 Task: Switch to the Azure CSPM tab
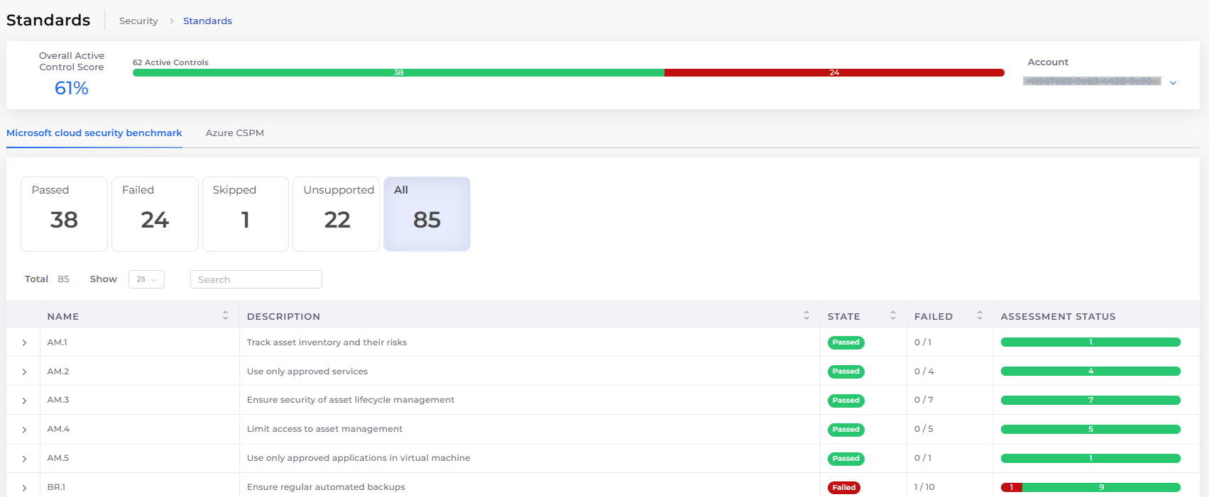(234, 133)
